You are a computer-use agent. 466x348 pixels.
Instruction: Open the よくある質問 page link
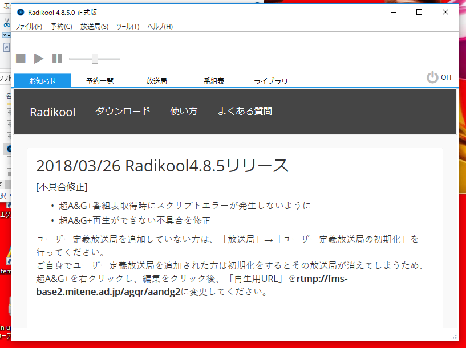[245, 111]
